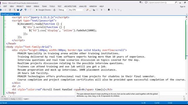Open the TEST menu
The width and height of the screenshot is (188, 105).
[59, 6]
